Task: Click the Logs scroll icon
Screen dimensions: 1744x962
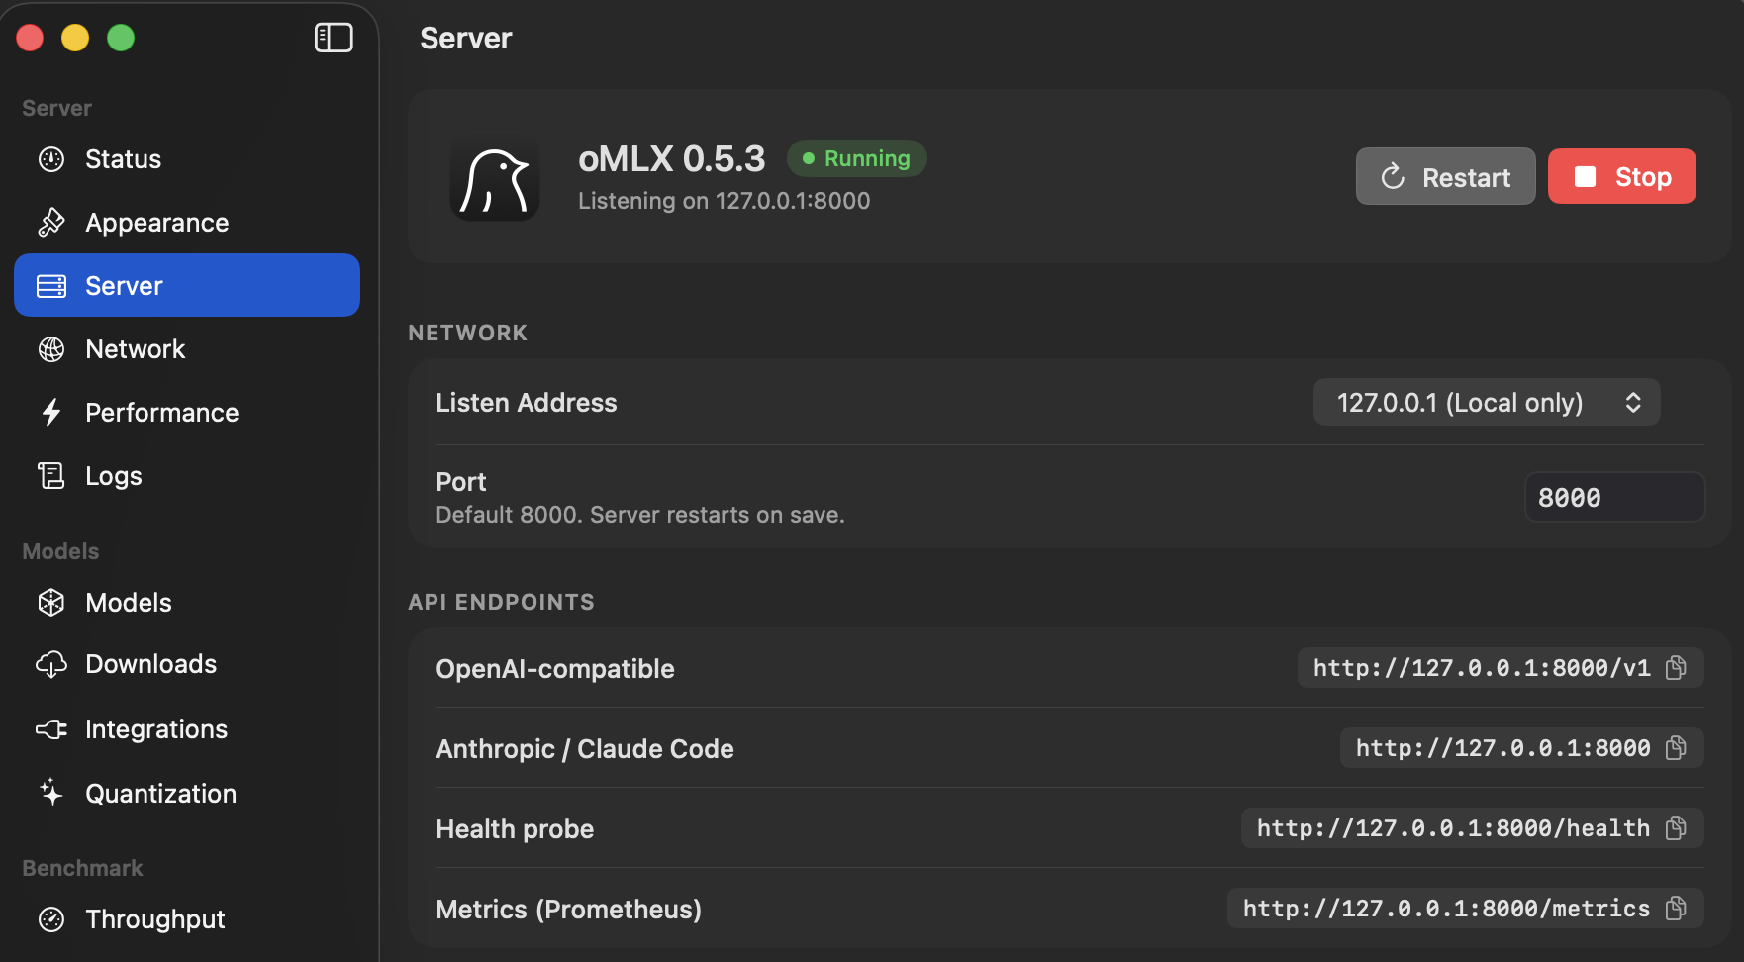Action: coord(51,476)
